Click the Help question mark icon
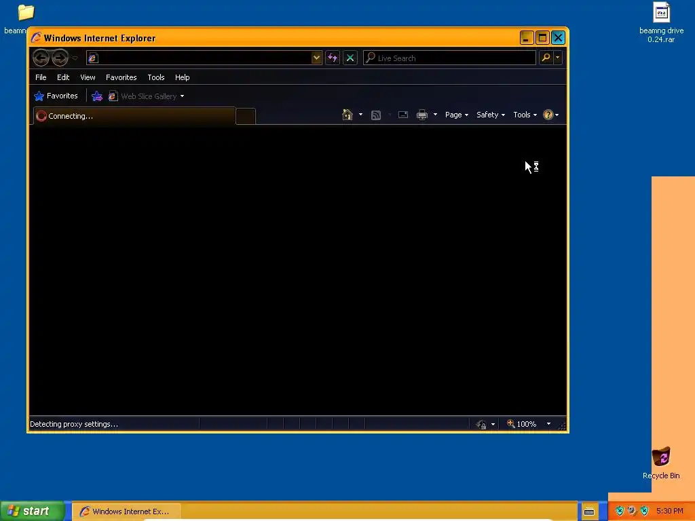This screenshot has width=695, height=521. click(x=548, y=115)
